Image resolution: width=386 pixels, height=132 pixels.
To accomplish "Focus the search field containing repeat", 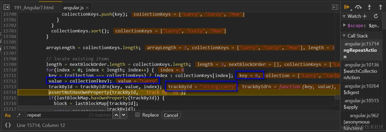I will (x=69, y=115).
